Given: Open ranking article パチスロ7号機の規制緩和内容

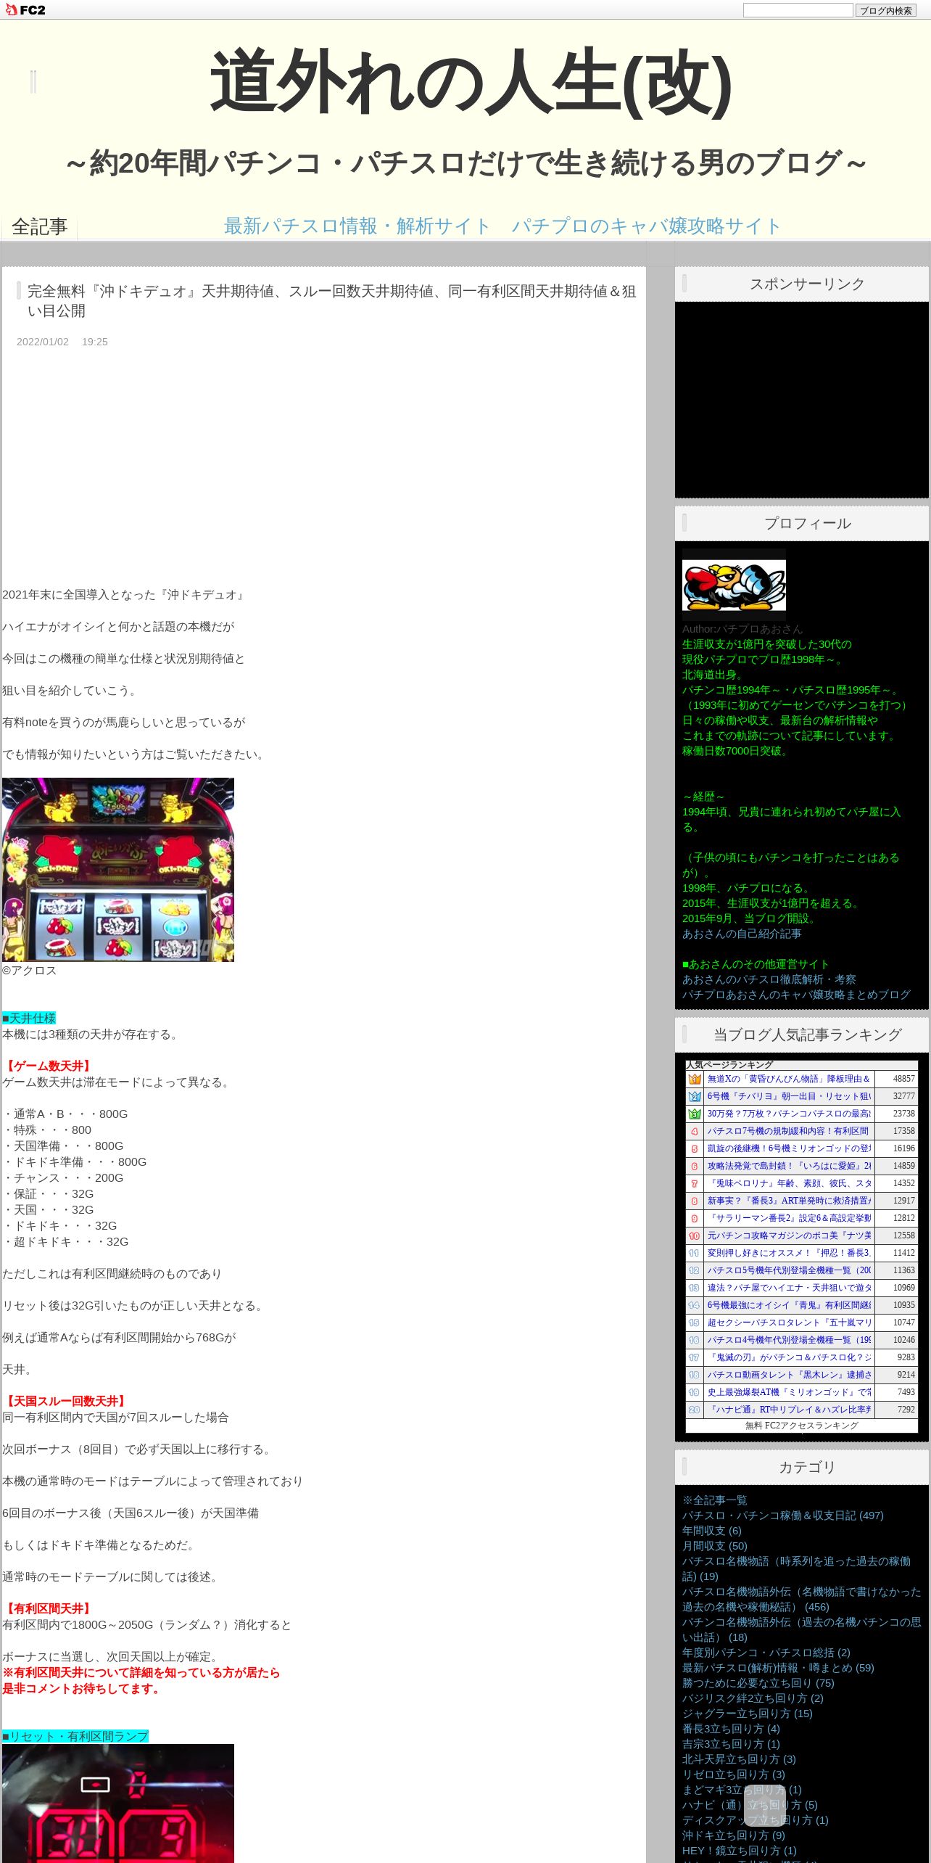Looking at the screenshot, I should pos(789,1131).
